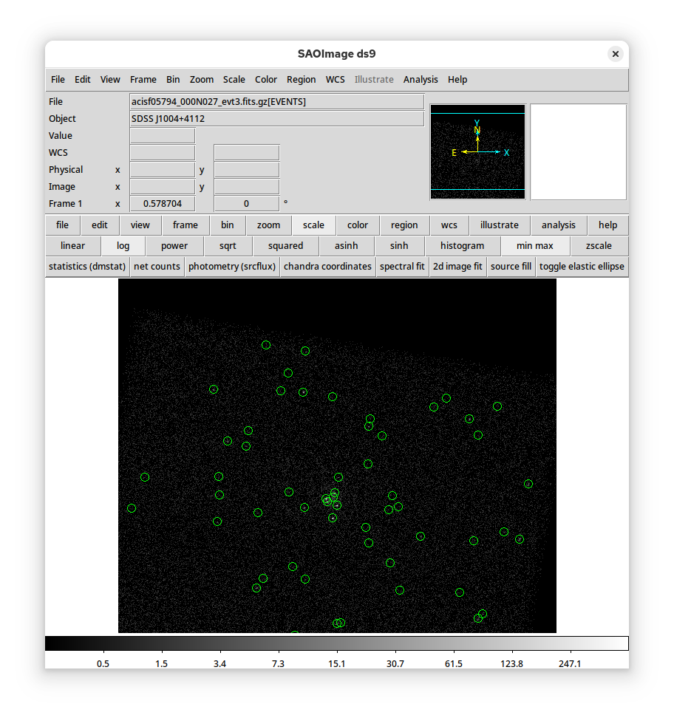Select sqrt scale
The image size is (674, 718).
click(x=228, y=246)
